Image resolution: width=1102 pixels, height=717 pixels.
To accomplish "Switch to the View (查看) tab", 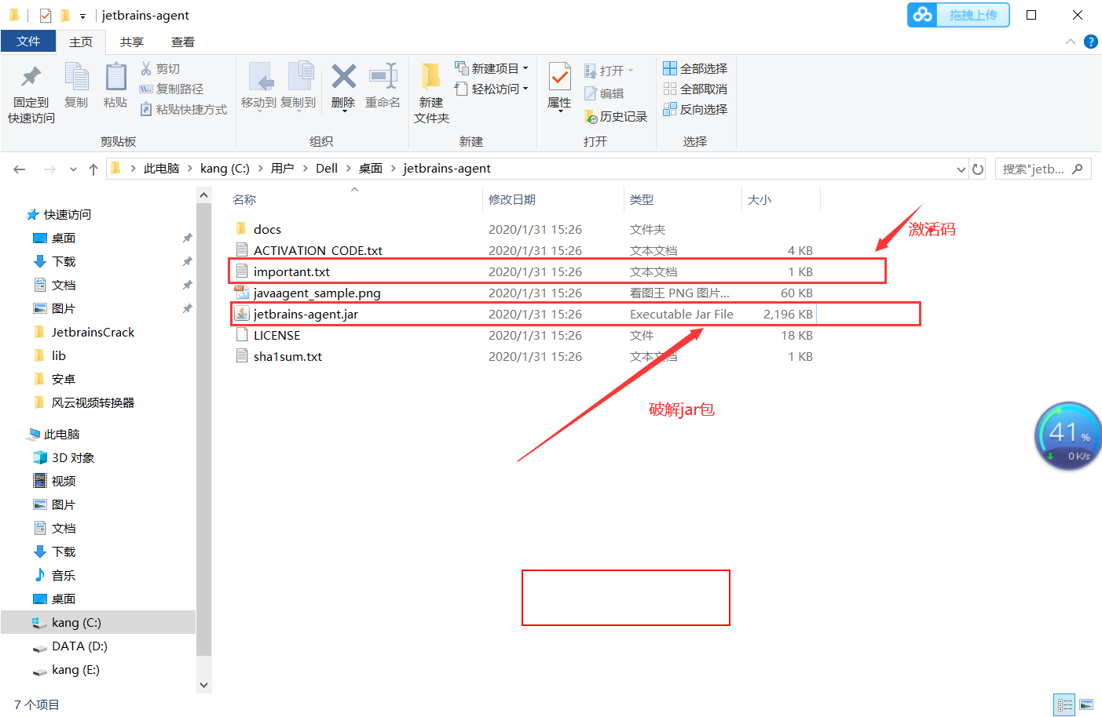I will (x=183, y=42).
